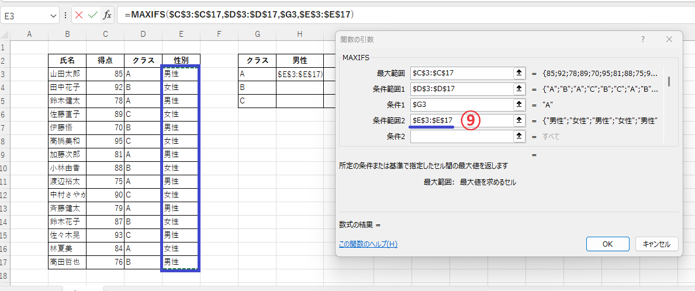
Task: Click cell H4 under 男性 column
Action: (299, 87)
